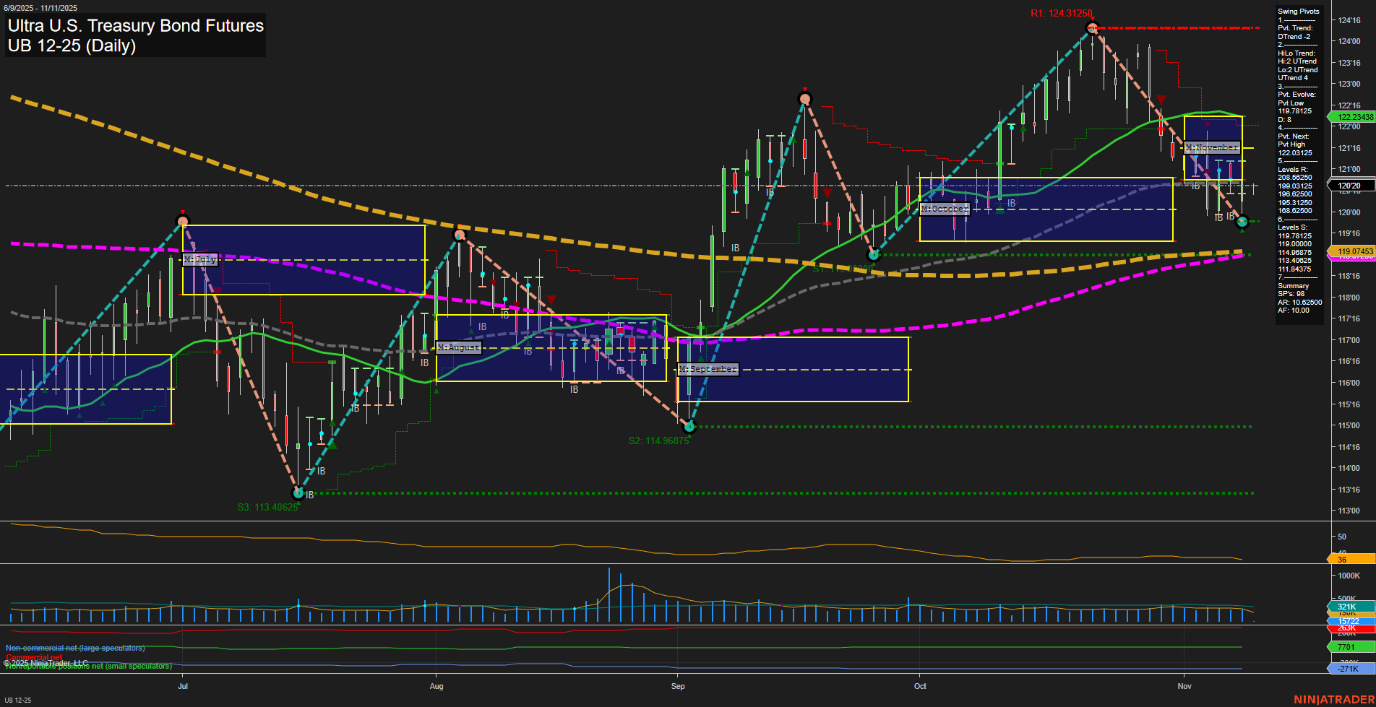
Task: Click the green 122.23438 price marker
Action: tap(1351, 117)
